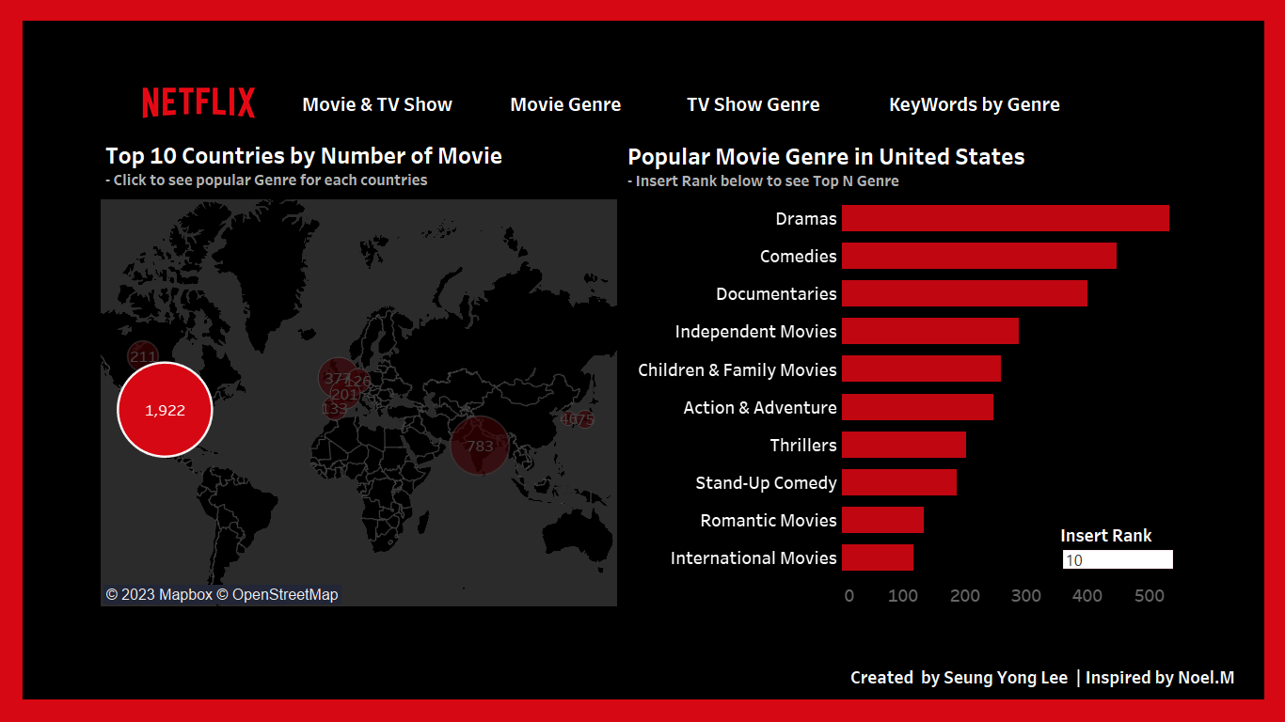
Task: Select the Action & Adventure bar
Action: tap(917, 407)
